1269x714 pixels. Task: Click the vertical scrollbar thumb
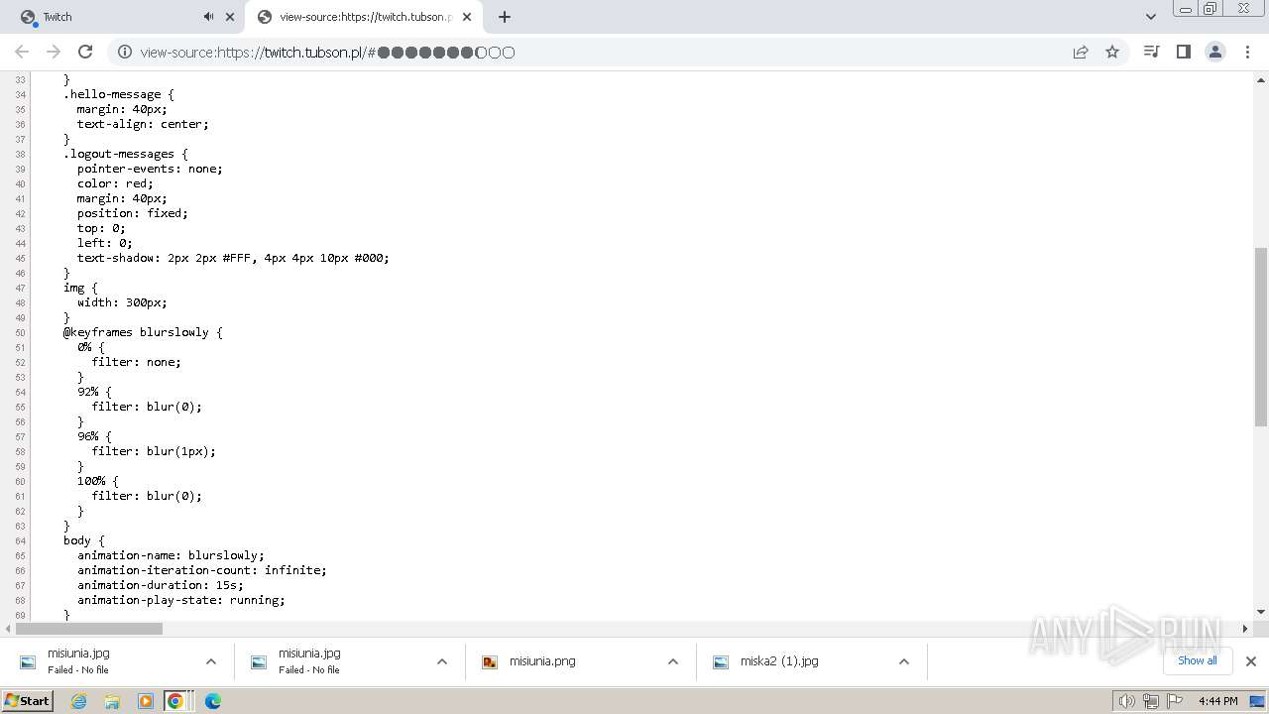(1261, 337)
